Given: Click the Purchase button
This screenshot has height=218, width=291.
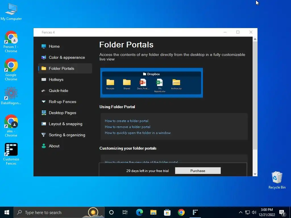Looking at the screenshot, I should tap(198, 171).
